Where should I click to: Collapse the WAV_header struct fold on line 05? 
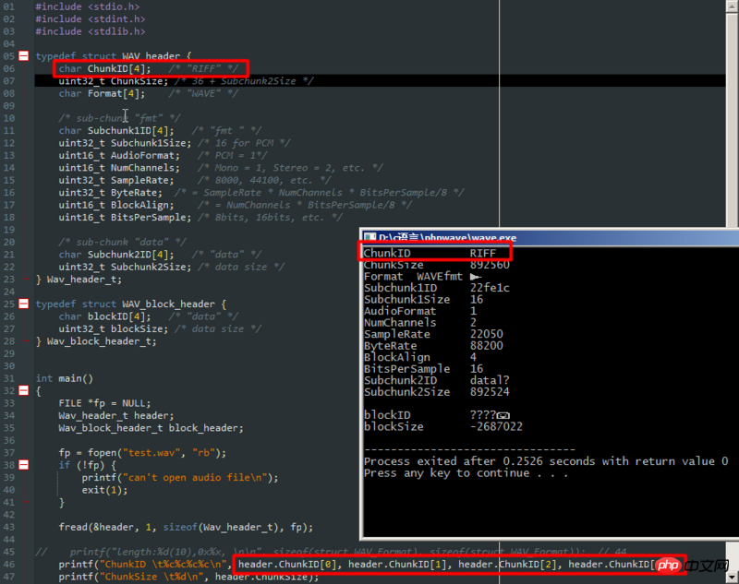24,56
